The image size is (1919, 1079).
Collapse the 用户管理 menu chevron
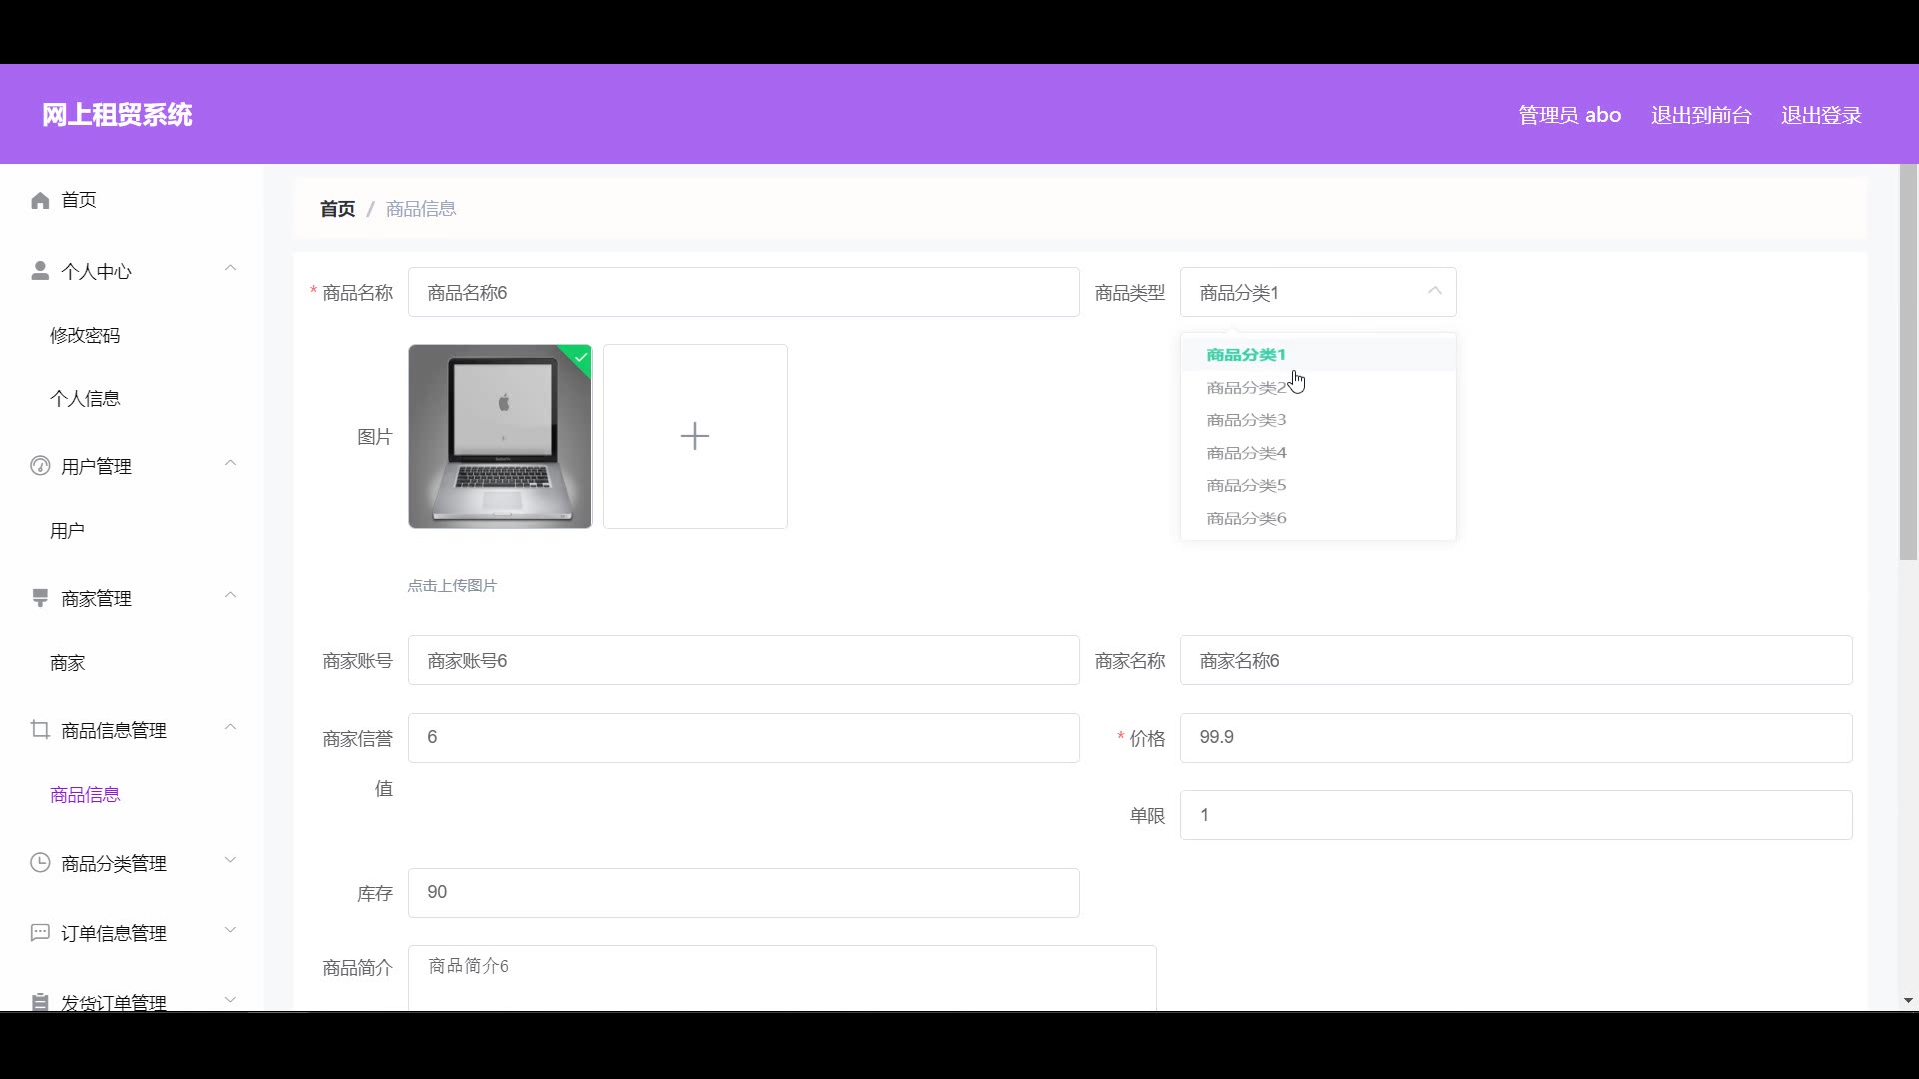point(231,463)
